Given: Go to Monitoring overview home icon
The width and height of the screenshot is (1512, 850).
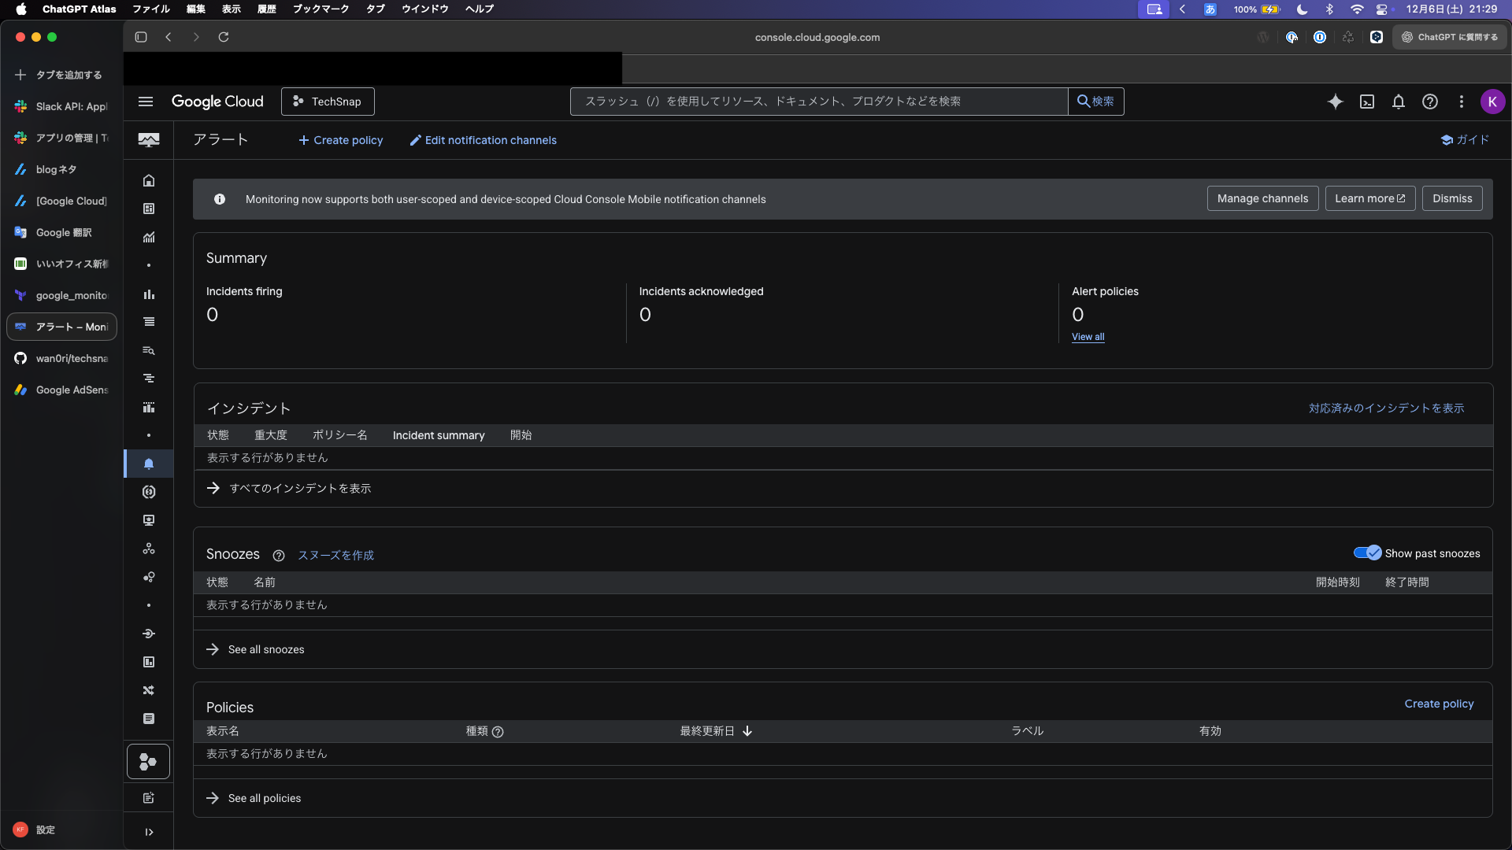Looking at the screenshot, I should (x=149, y=180).
